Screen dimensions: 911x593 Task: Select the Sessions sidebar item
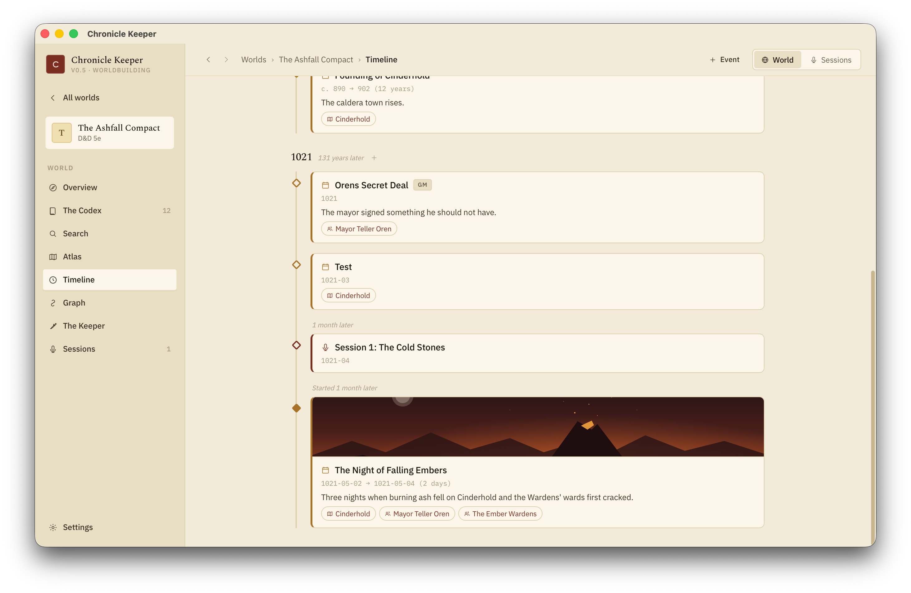[110, 349]
